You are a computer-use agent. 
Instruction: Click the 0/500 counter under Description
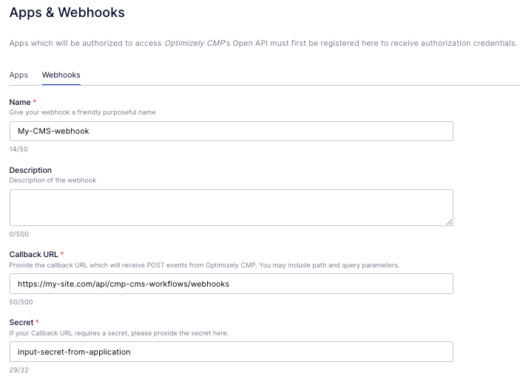click(18, 233)
